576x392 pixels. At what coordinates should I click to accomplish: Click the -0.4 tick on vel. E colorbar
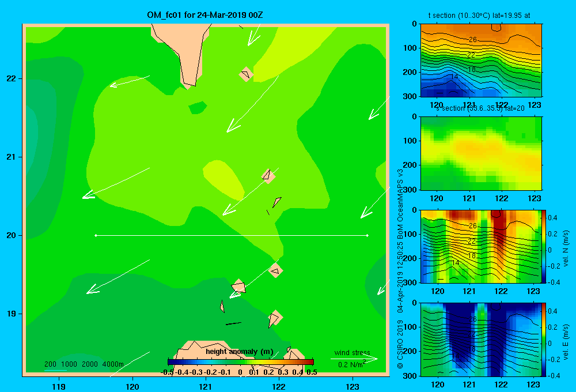pos(554,375)
